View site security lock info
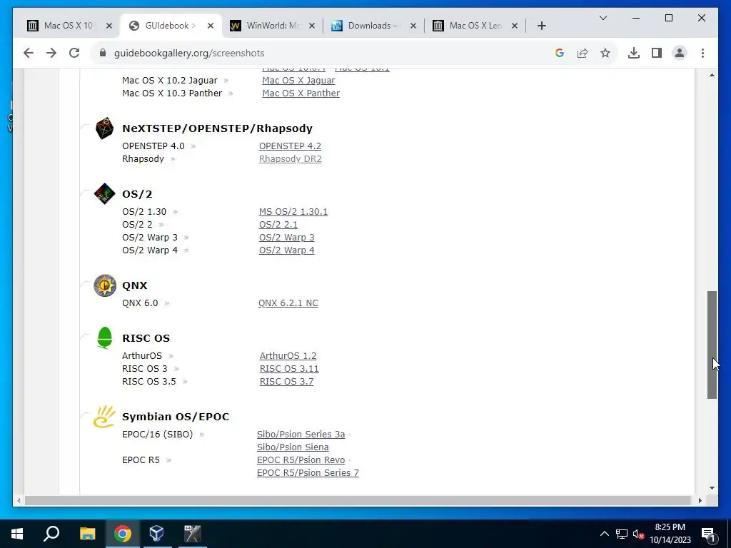731x548 pixels. (x=103, y=53)
